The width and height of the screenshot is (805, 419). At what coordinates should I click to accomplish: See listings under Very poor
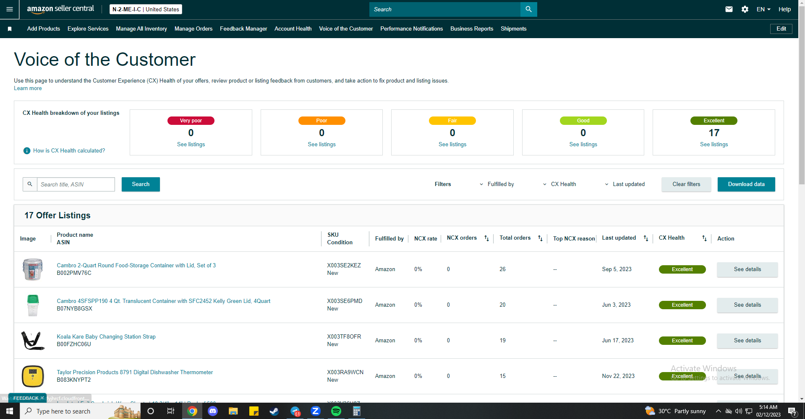(x=191, y=145)
